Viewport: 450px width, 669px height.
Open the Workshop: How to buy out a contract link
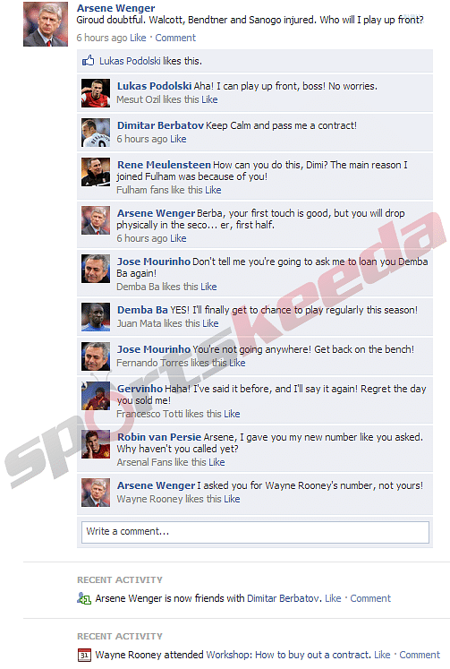tap(288, 655)
